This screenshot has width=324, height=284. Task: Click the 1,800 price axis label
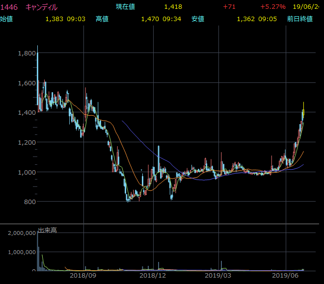coord(26,53)
